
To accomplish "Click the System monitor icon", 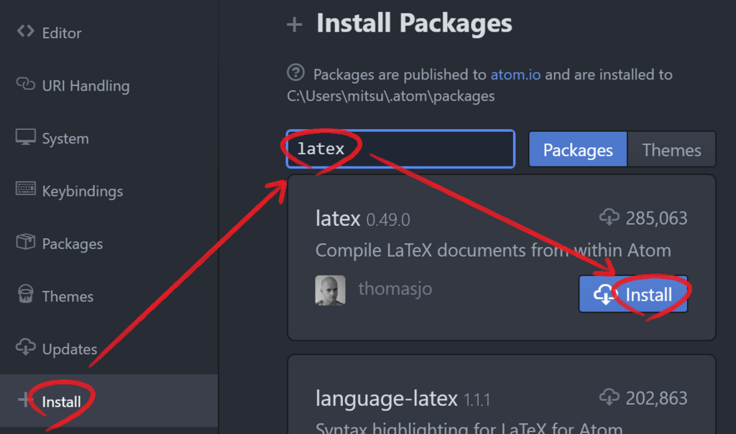I will [x=25, y=137].
